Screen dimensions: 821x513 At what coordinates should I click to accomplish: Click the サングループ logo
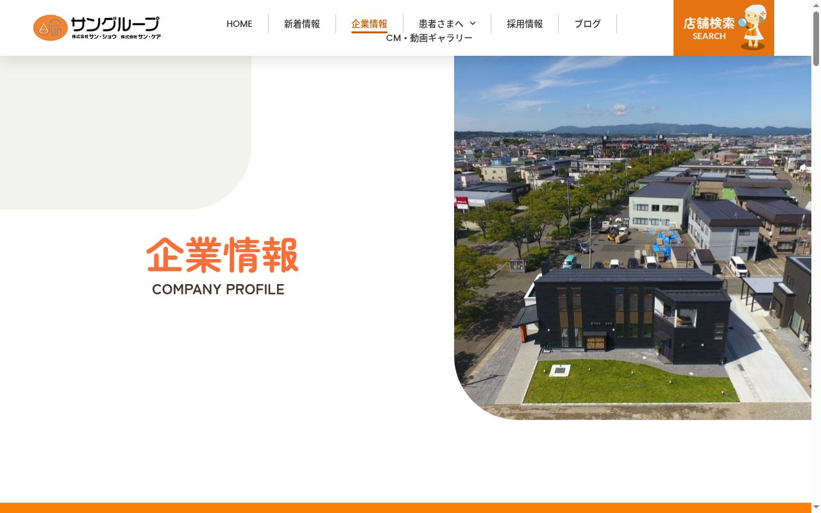[97, 28]
